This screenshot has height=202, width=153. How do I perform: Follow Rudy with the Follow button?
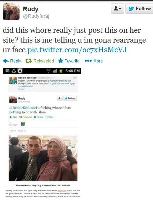pos(139,8)
